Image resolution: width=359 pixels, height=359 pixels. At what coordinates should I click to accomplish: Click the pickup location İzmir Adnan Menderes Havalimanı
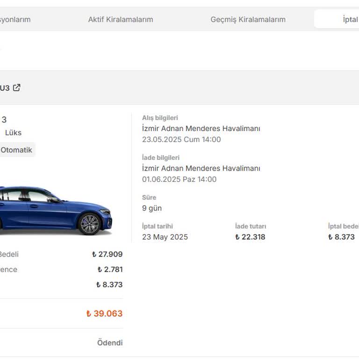coord(201,129)
